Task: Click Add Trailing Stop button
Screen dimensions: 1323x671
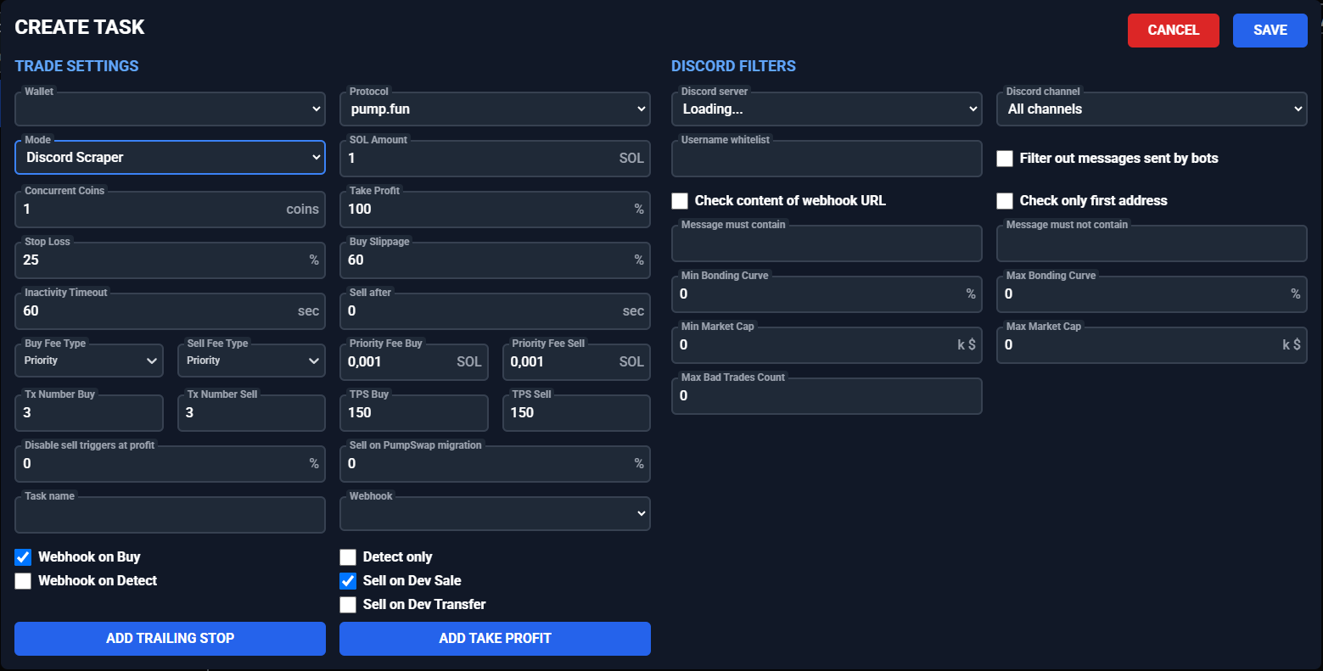Action: point(170,639)
